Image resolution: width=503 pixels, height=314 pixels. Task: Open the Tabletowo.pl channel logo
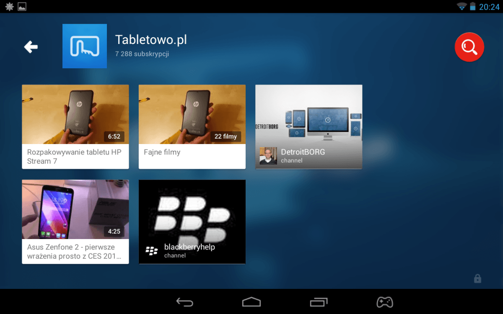85,46
